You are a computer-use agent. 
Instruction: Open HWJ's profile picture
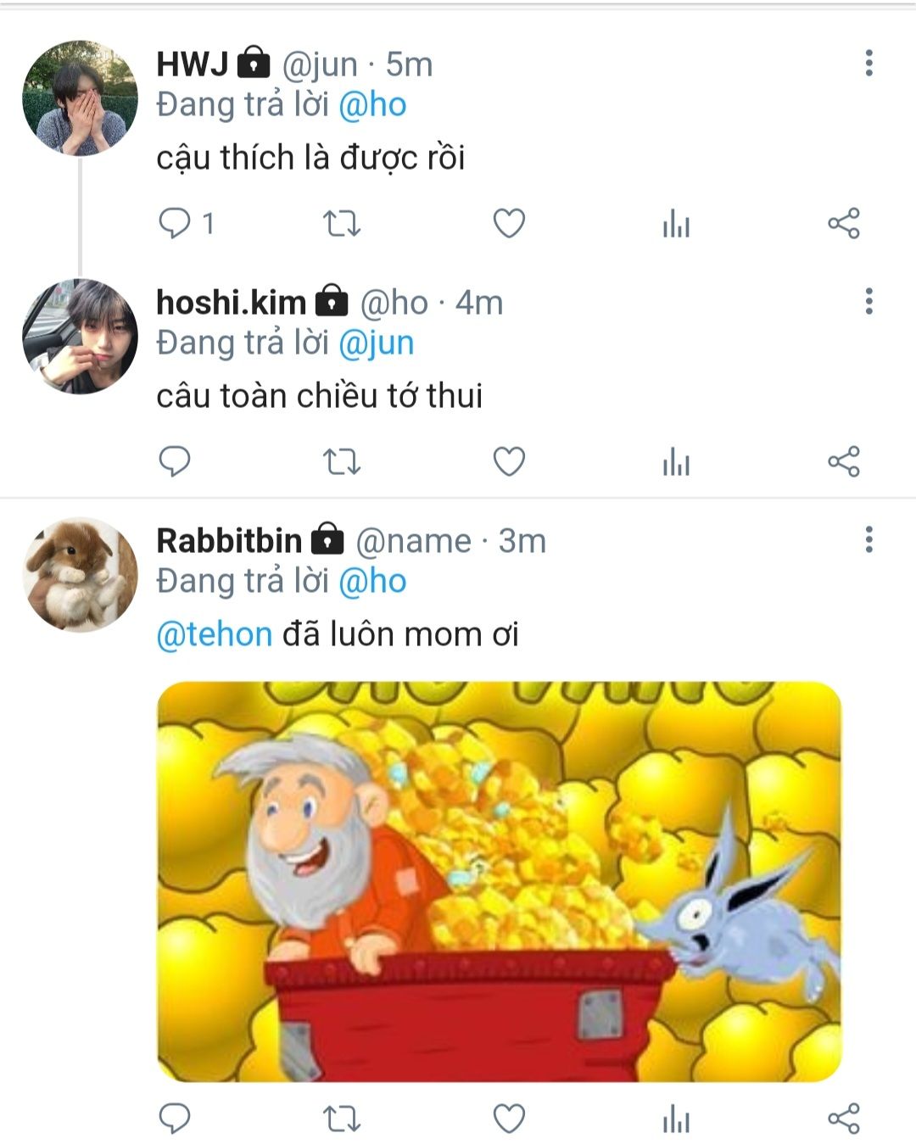[x=80, y=98]
